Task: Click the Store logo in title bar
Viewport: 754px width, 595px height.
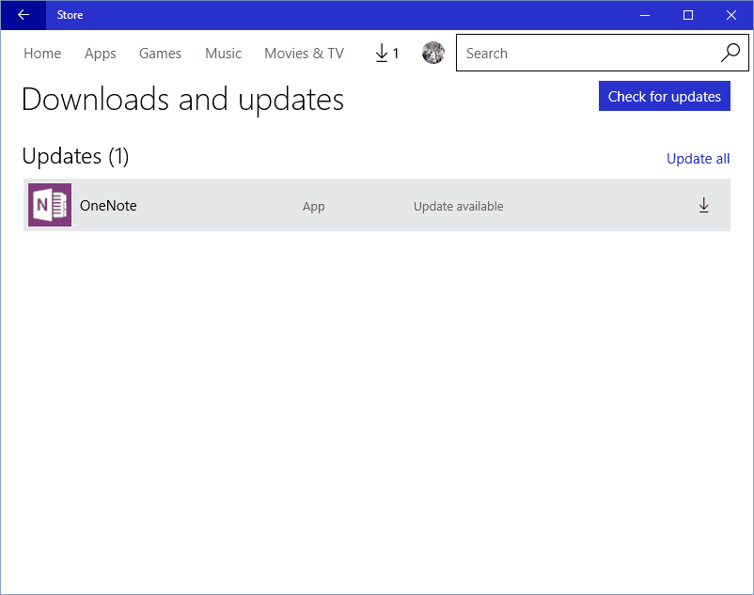Action: [x=70, y=15]
